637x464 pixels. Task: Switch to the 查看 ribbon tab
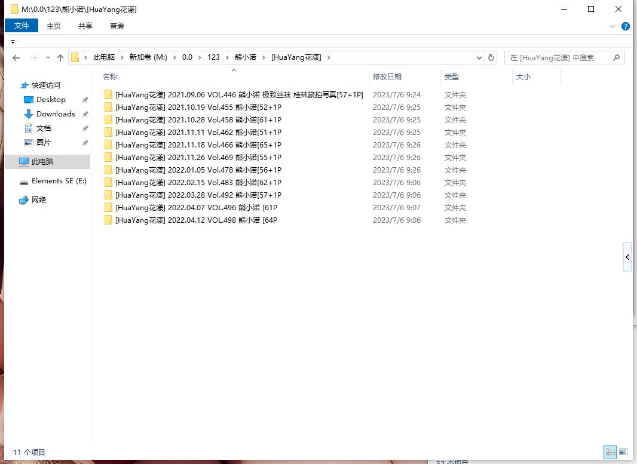[x=117, y=26]
